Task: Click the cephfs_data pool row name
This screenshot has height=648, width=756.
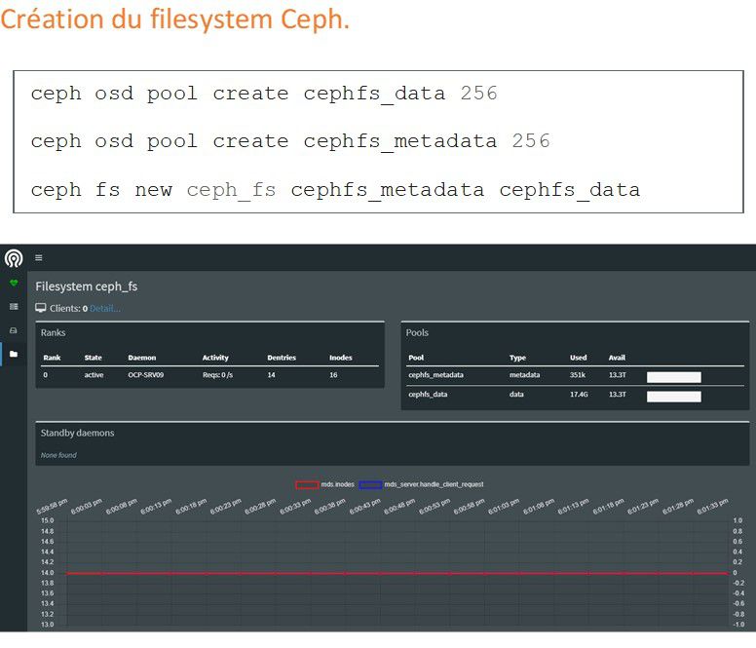Action: point(428,395)
